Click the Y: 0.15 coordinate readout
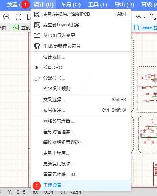This screenshot has height=196, width=157. [x=17, y=192]
